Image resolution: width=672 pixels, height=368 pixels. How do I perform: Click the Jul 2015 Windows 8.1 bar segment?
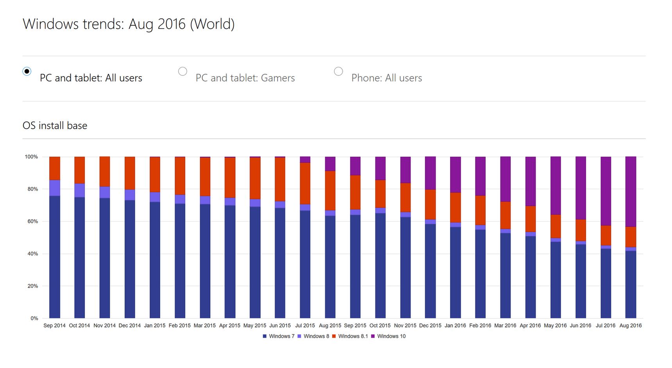click(x=305, y=183)
